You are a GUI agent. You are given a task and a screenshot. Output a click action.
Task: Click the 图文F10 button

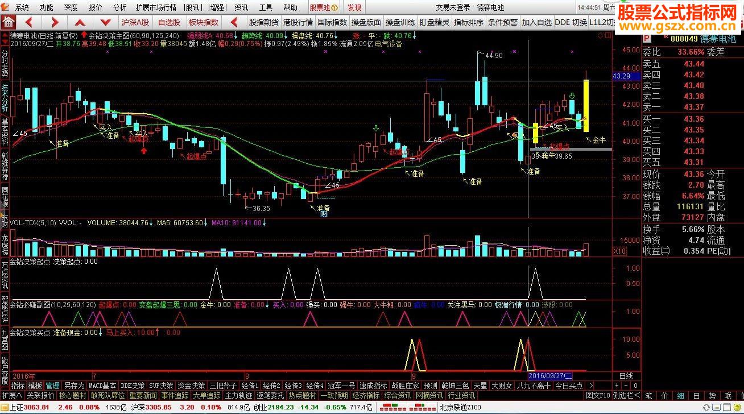(x=598, y=395)
